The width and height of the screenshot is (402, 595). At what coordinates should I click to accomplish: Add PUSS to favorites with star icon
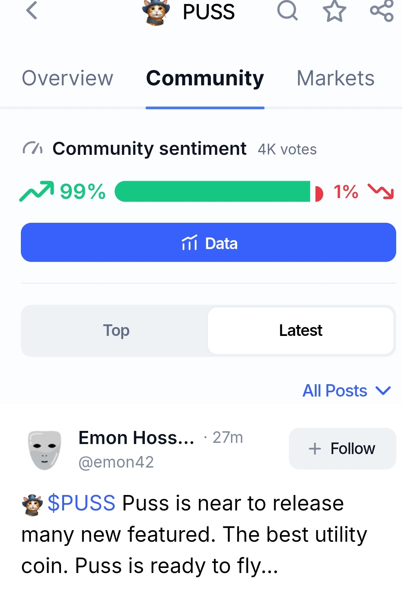point(334,11)
